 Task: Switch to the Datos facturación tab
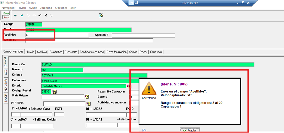(117, 52)
